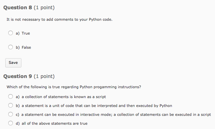Click the label 'a collection of statements is known as a script'
The image size is (215, 129).
click(x=64, y=97)
